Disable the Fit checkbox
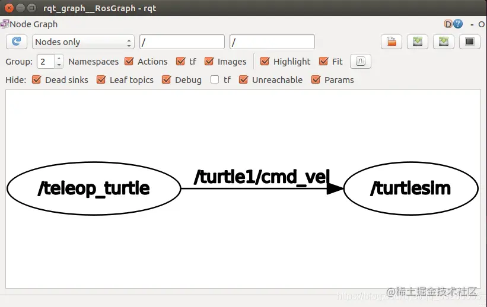The height and width of the screenshot is (307, 487). 324,61
